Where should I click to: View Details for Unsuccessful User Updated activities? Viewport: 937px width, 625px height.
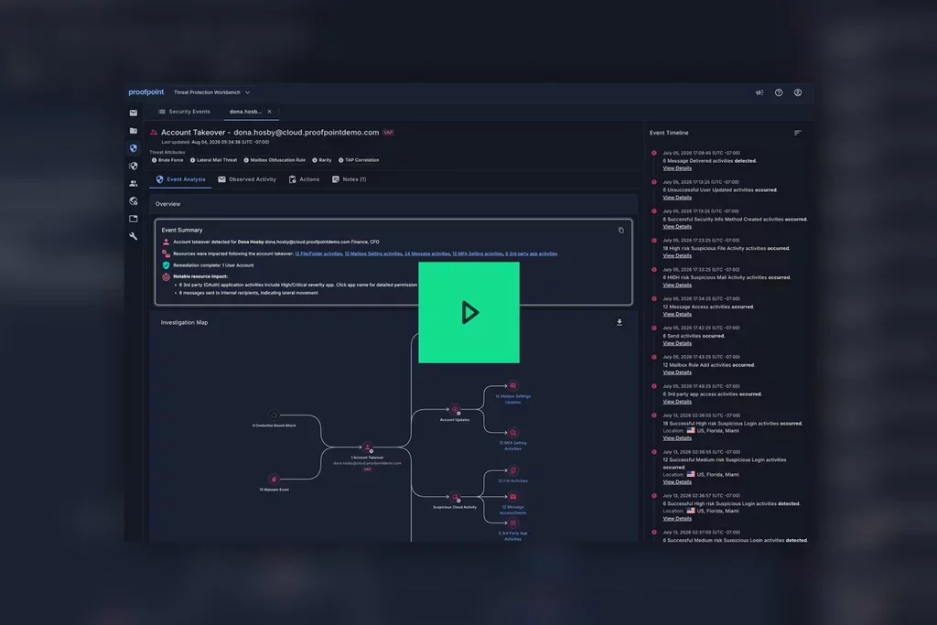pos(677,198)
